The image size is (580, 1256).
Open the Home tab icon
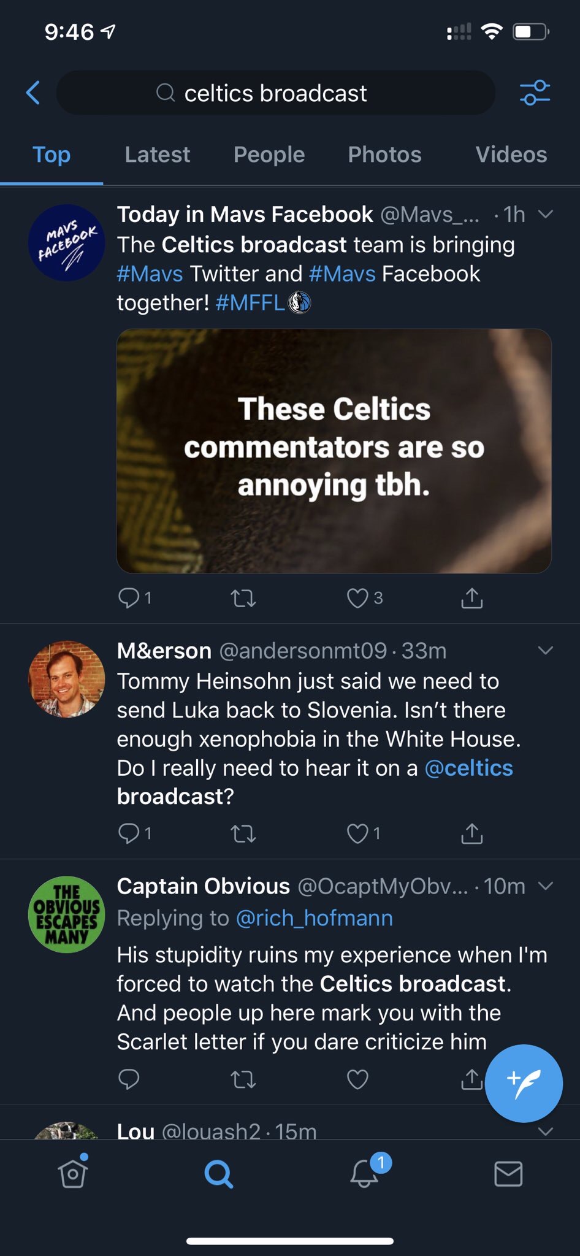pyautogui.click(x=73, y=1173)
